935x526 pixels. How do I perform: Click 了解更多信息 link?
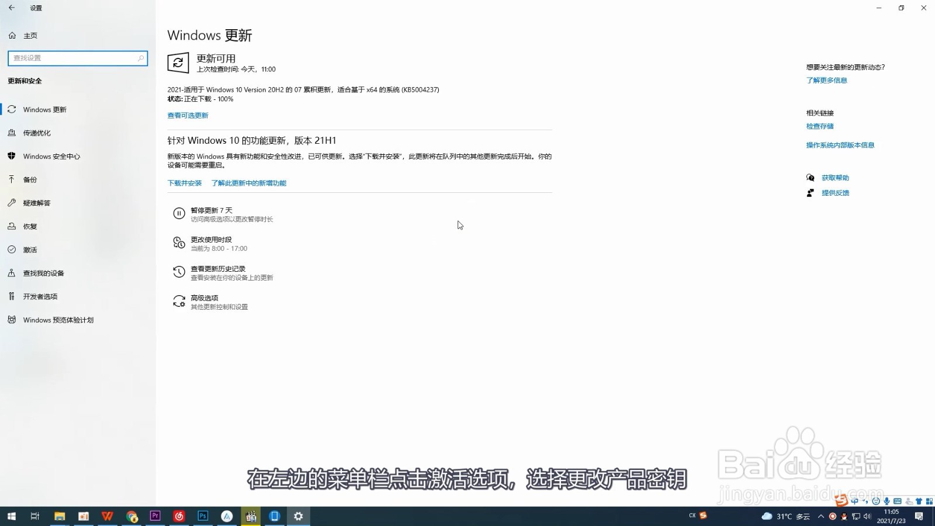pos(826,80)
